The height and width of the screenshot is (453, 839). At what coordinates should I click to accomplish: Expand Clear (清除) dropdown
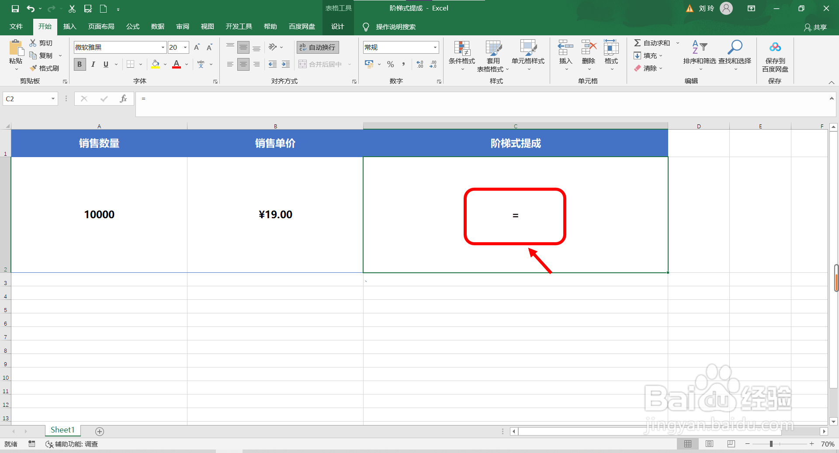click(661, 68)
